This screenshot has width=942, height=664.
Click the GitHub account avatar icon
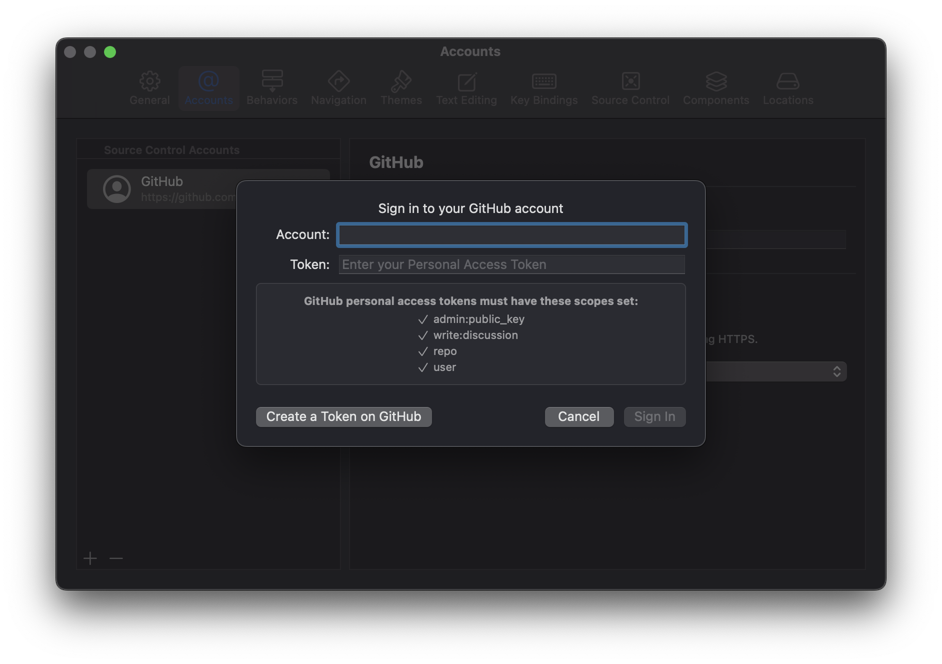[x=116, y=189]
